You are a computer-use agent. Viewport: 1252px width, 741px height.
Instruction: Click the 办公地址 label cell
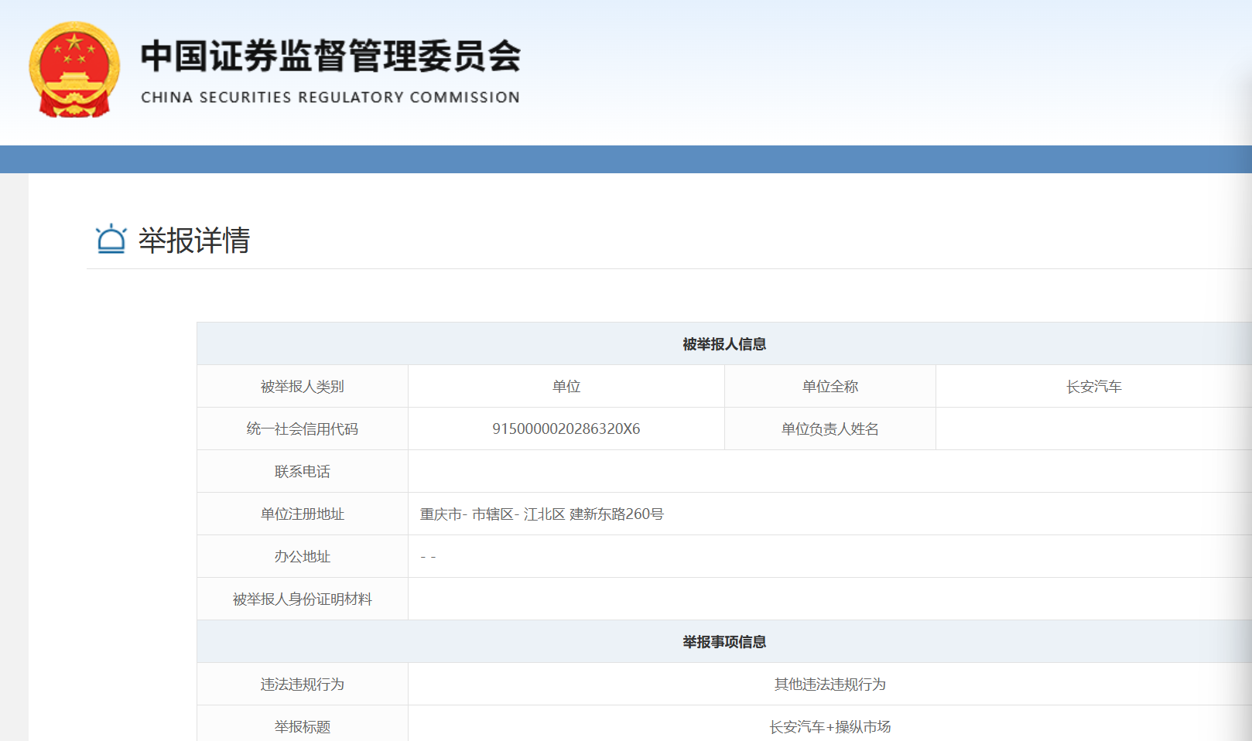pyautogui.click(x=303, y=556)
